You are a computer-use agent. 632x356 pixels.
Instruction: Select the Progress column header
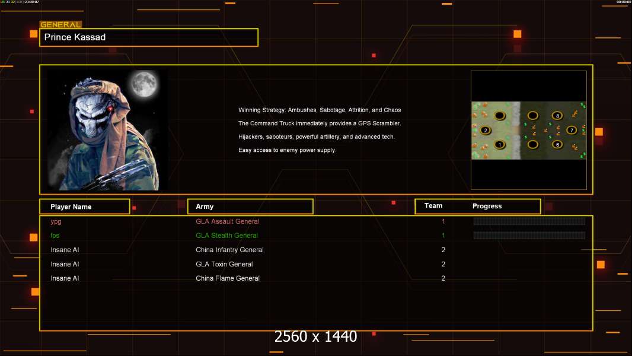(x=487, y=206)
